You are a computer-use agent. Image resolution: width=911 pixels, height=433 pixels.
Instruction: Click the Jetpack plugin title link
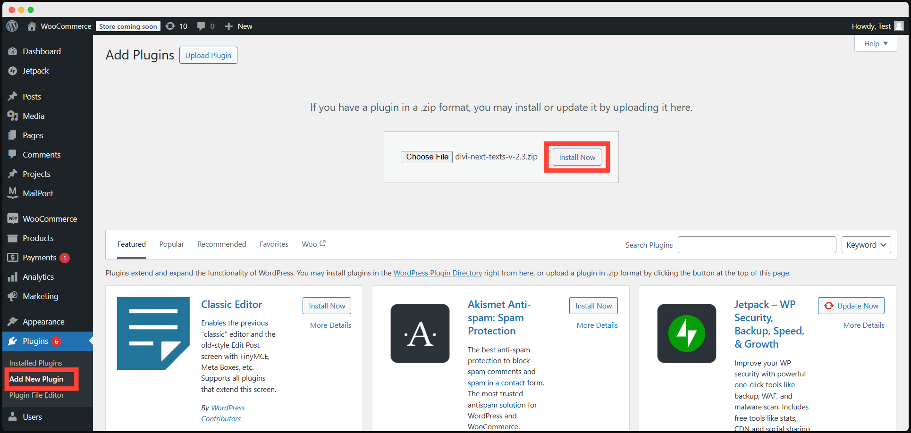(769, 324)
